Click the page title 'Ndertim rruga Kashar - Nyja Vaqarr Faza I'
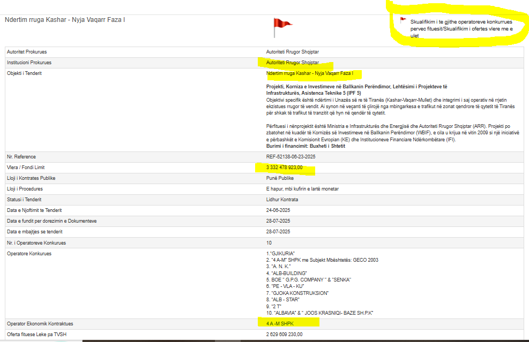The height and width of the screenshot is (342, 529). coord(69,20)
